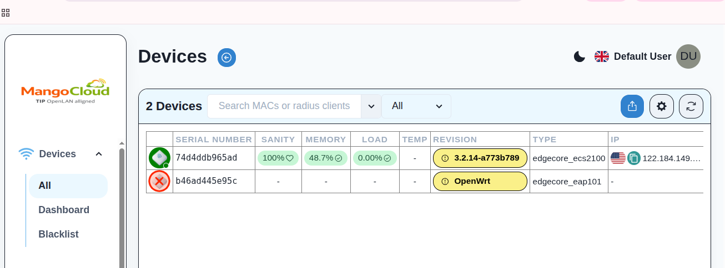Select All in the sidebar menu
This screenshot has width=725, height=268.
45,186
